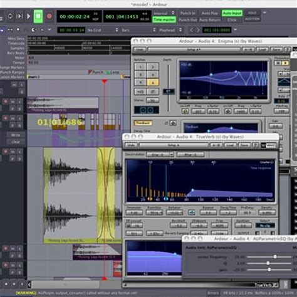This screenshot has height=297, width=297.
Task: Adjust the AUParametricEQ Q slider
Action: 269,263
